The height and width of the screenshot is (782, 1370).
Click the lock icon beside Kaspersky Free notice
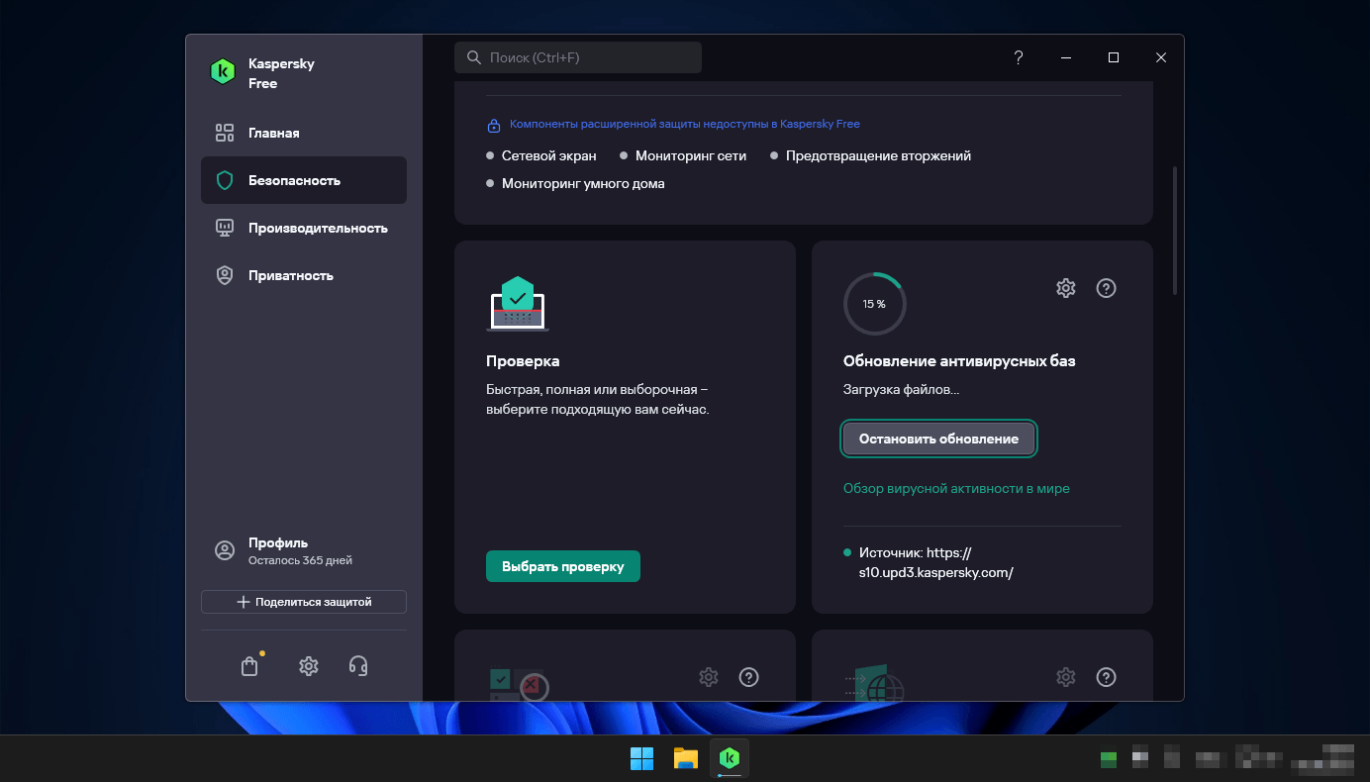tap(494, 126)
